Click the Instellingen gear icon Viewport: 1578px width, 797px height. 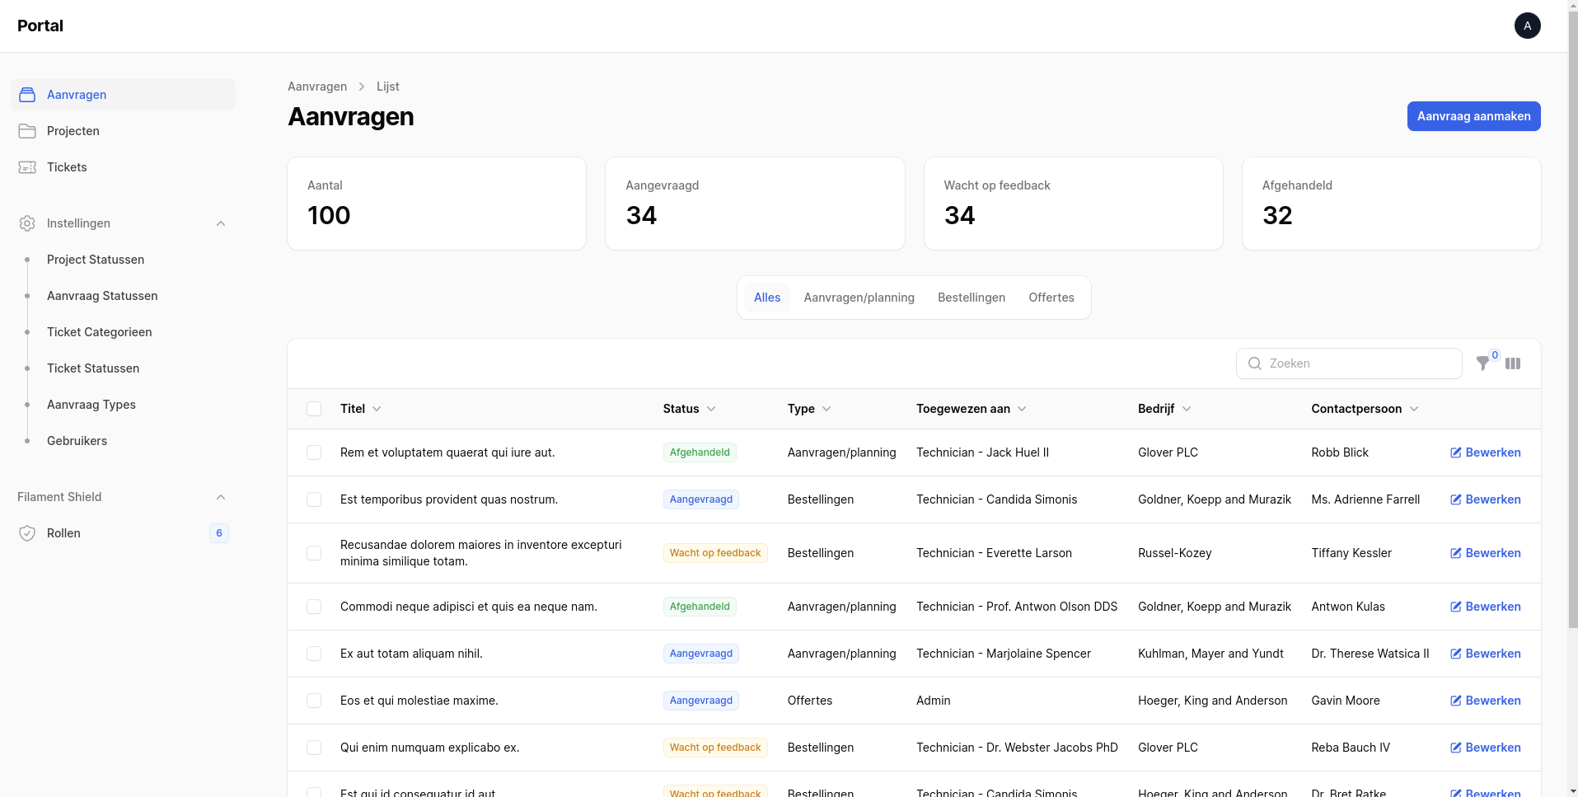click(27, 223)
